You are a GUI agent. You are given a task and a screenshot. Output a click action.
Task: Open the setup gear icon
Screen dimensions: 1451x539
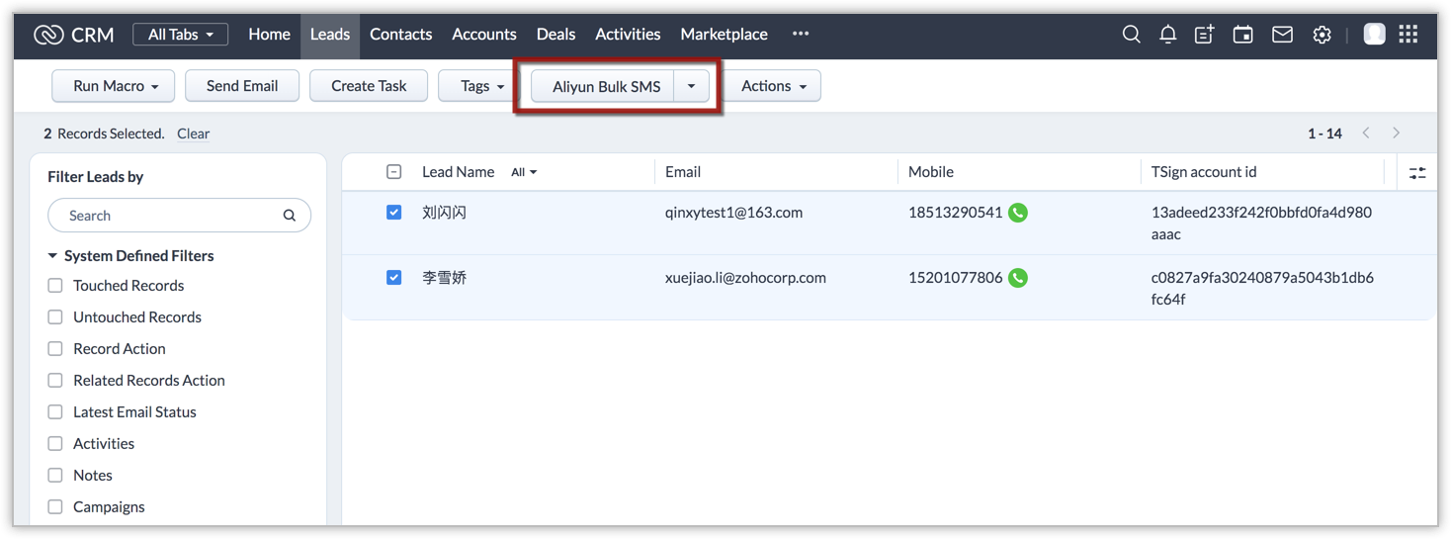[x=1322, y=35]
